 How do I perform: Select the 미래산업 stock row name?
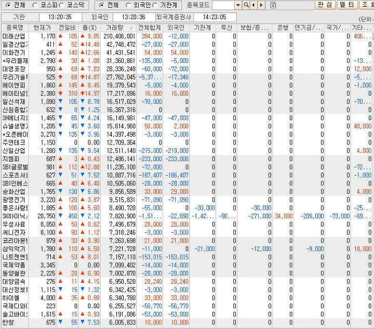[x=14, y=36]
